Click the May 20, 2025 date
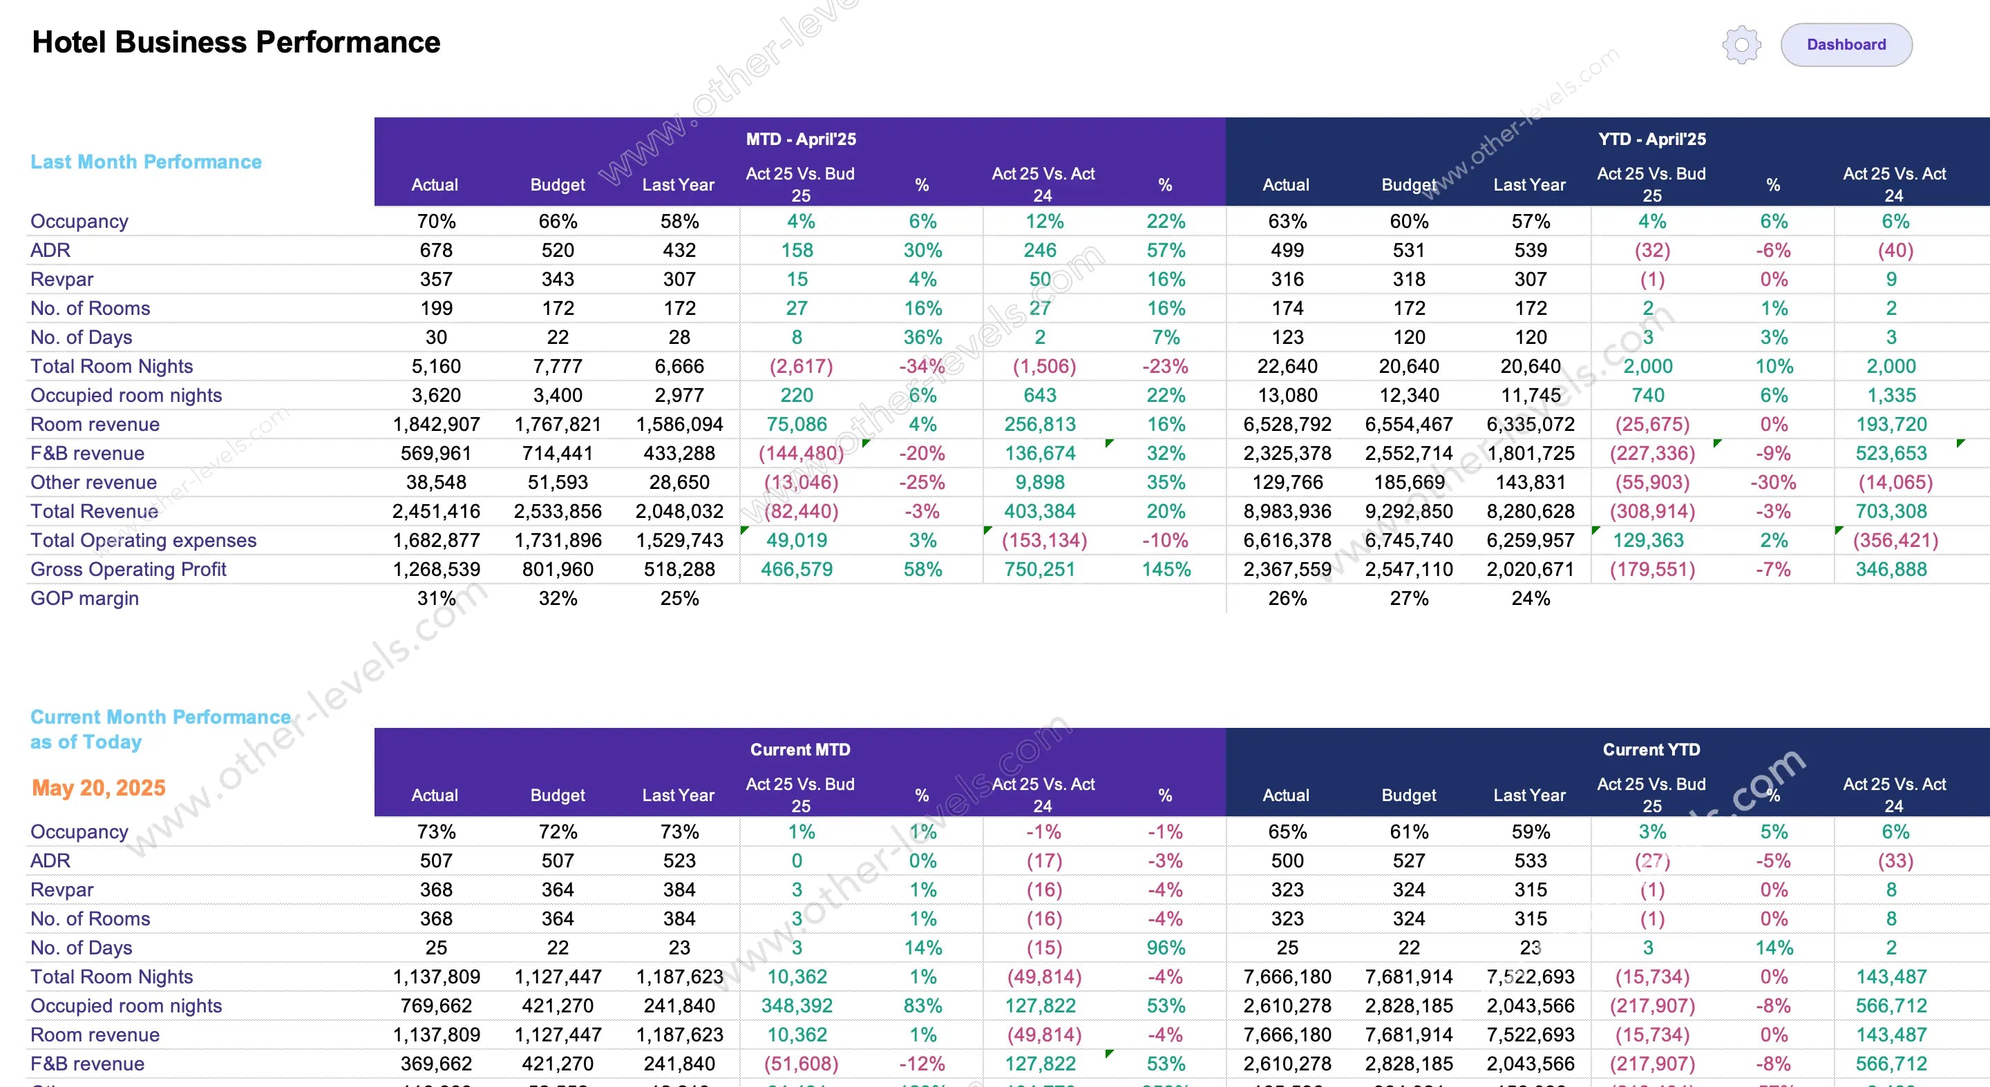Screen dimensions: 1990x1087 [99, 787]
